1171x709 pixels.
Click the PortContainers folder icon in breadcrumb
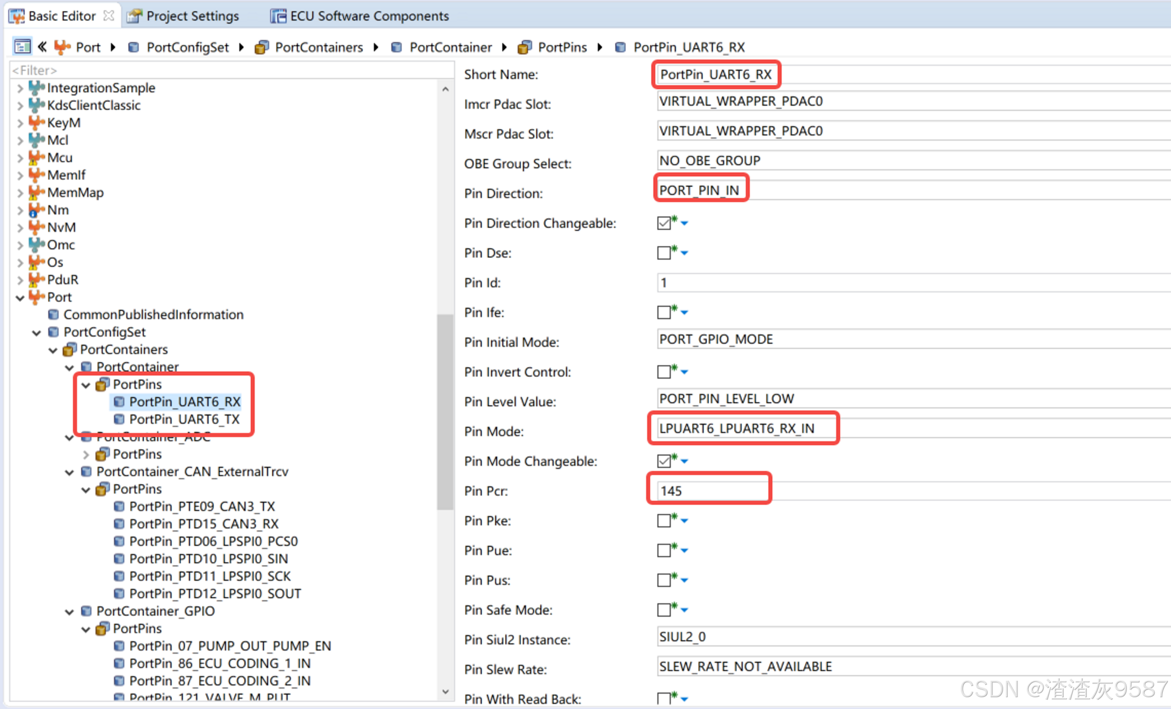pos(261,47)
